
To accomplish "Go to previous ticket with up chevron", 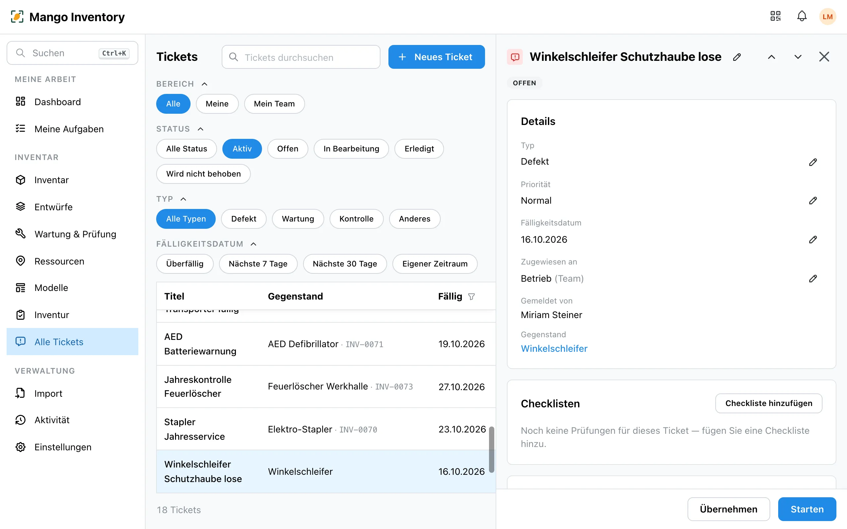I will tap(772, 57).
